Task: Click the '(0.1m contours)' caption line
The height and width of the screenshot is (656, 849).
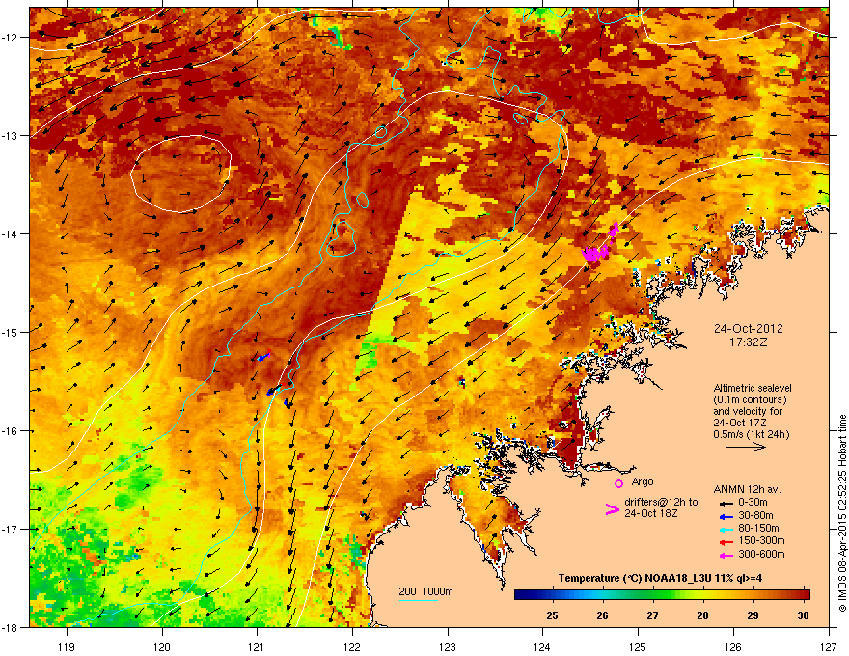Action: click(750, 399)
